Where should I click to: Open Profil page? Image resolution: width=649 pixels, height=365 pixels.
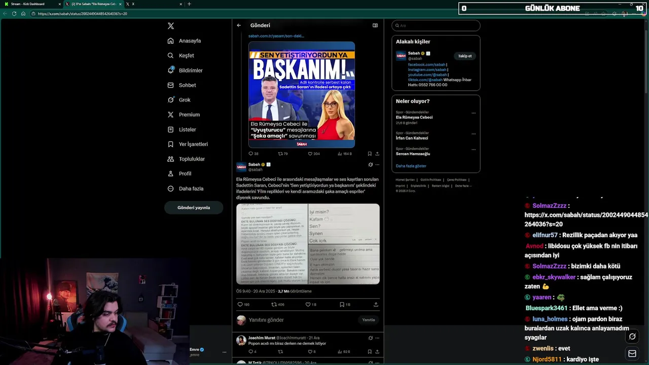[179, 173]
